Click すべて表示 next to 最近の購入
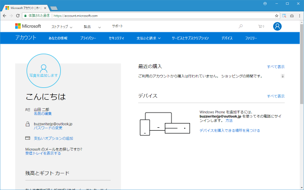Screen dimensions: 304x190 coord(275,67)
